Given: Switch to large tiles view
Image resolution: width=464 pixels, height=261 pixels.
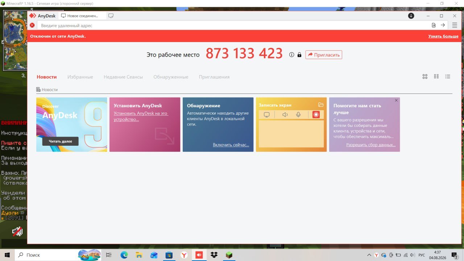Looking at the screenshot, I should point(425,76).
